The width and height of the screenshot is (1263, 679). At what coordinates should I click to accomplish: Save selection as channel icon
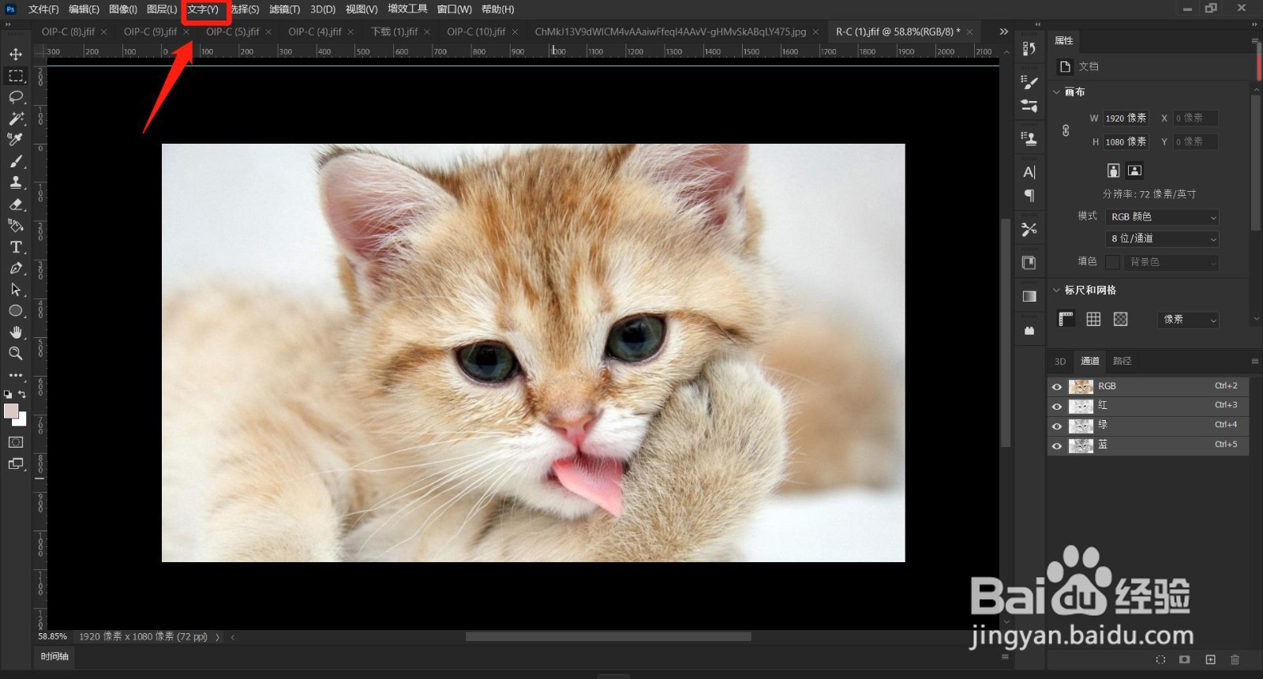point(1185,659)
